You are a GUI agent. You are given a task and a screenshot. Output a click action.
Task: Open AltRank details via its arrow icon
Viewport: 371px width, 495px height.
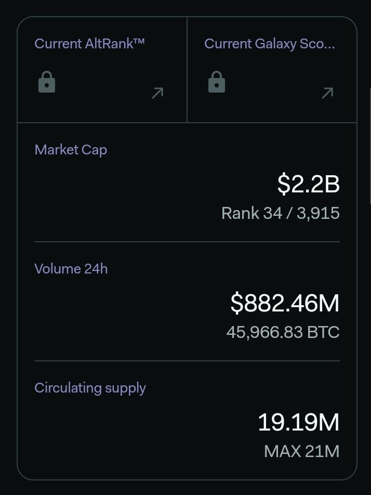pos(157,93)
